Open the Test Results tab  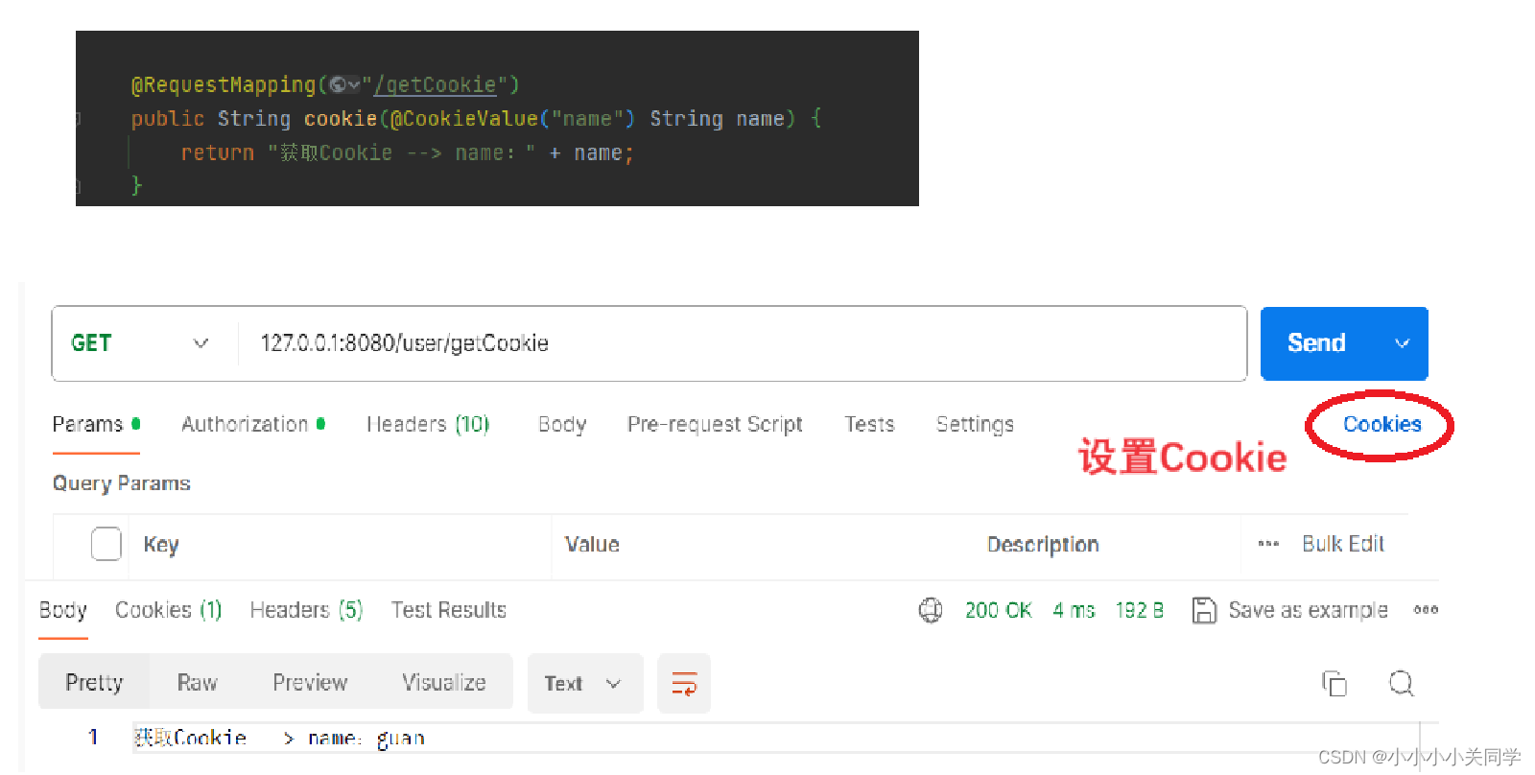tap(448, 610)
